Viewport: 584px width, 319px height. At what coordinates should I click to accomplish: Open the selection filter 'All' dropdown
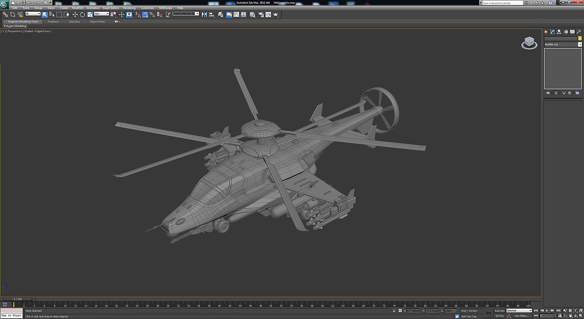coord(33,14)
